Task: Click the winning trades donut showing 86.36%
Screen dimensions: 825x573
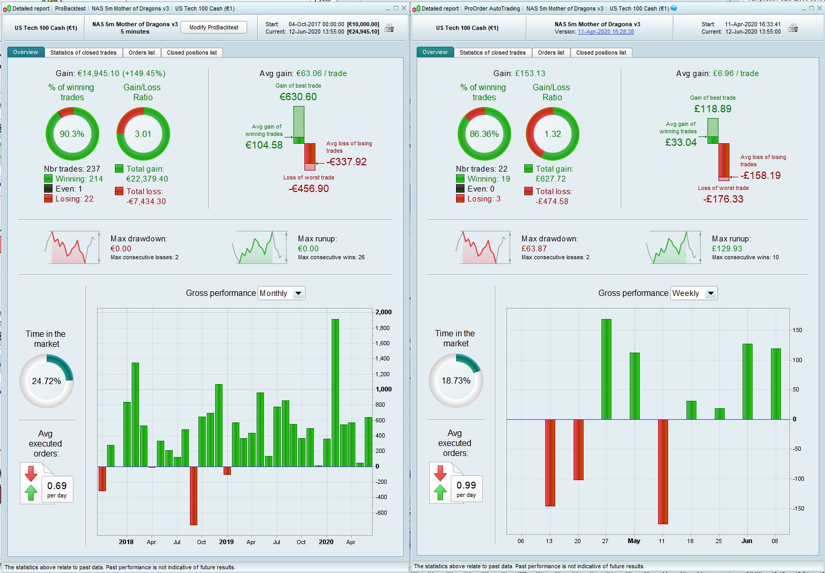Action: [484, 134]
